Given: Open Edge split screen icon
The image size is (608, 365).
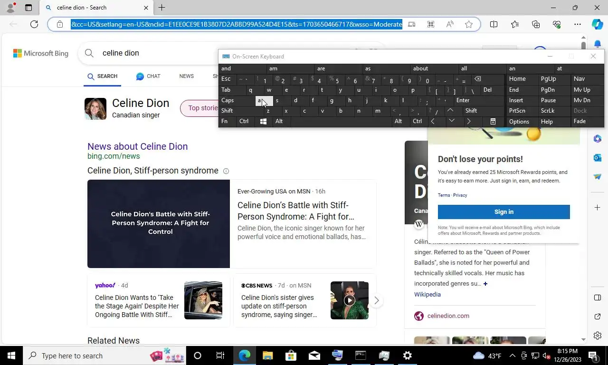Looking at the screenshot, I should [x=494, y=24].
